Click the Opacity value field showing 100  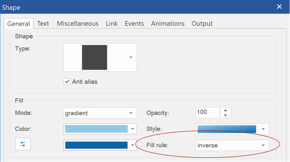pyautogui.click(x=208, y=113)
